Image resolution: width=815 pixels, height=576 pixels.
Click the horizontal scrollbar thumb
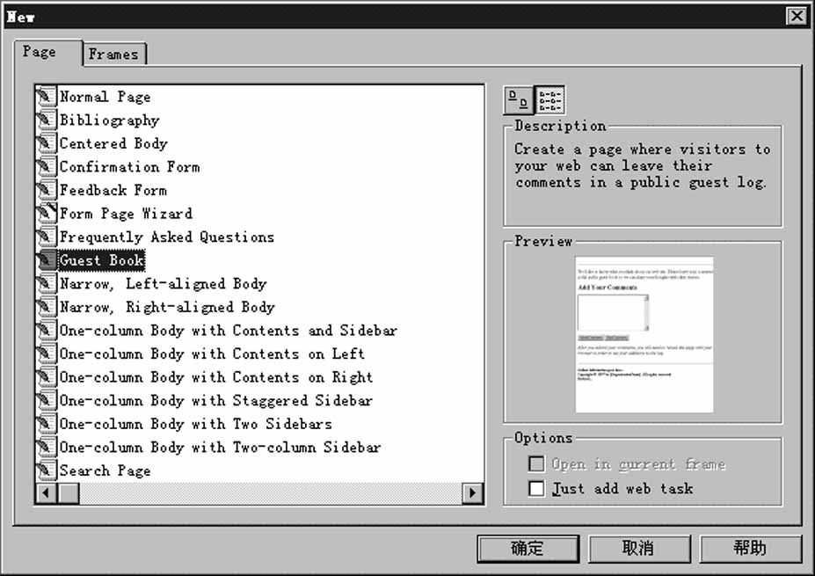coord(69,492)
